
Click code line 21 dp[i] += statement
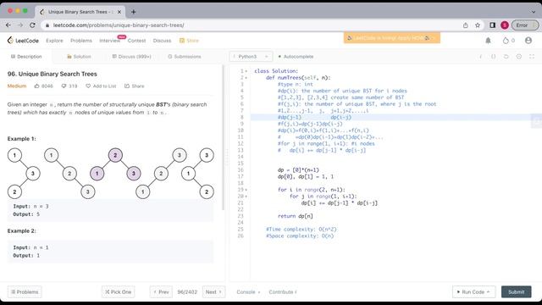coord(339,203)
